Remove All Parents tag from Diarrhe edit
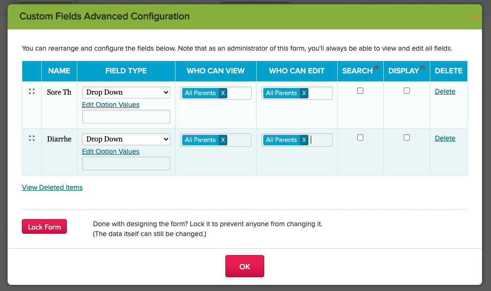The image size is (491, 291). coord(304,140)
